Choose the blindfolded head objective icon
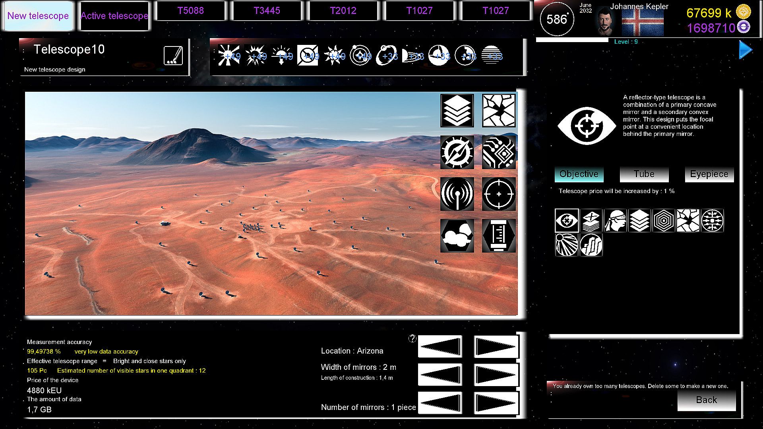The image size is (763, 429). pyautogui.click(x=615, y=220)
